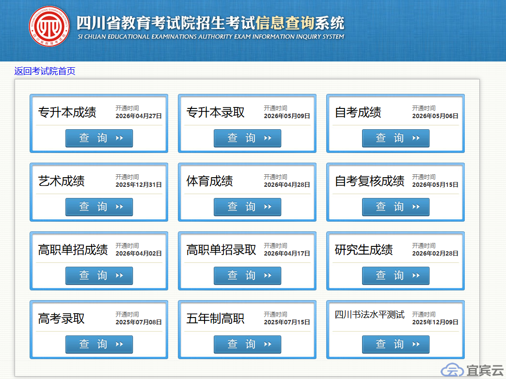Click 查询 button under 高职单招成绩
Screen dimensions: 506x379
point(99,275)
